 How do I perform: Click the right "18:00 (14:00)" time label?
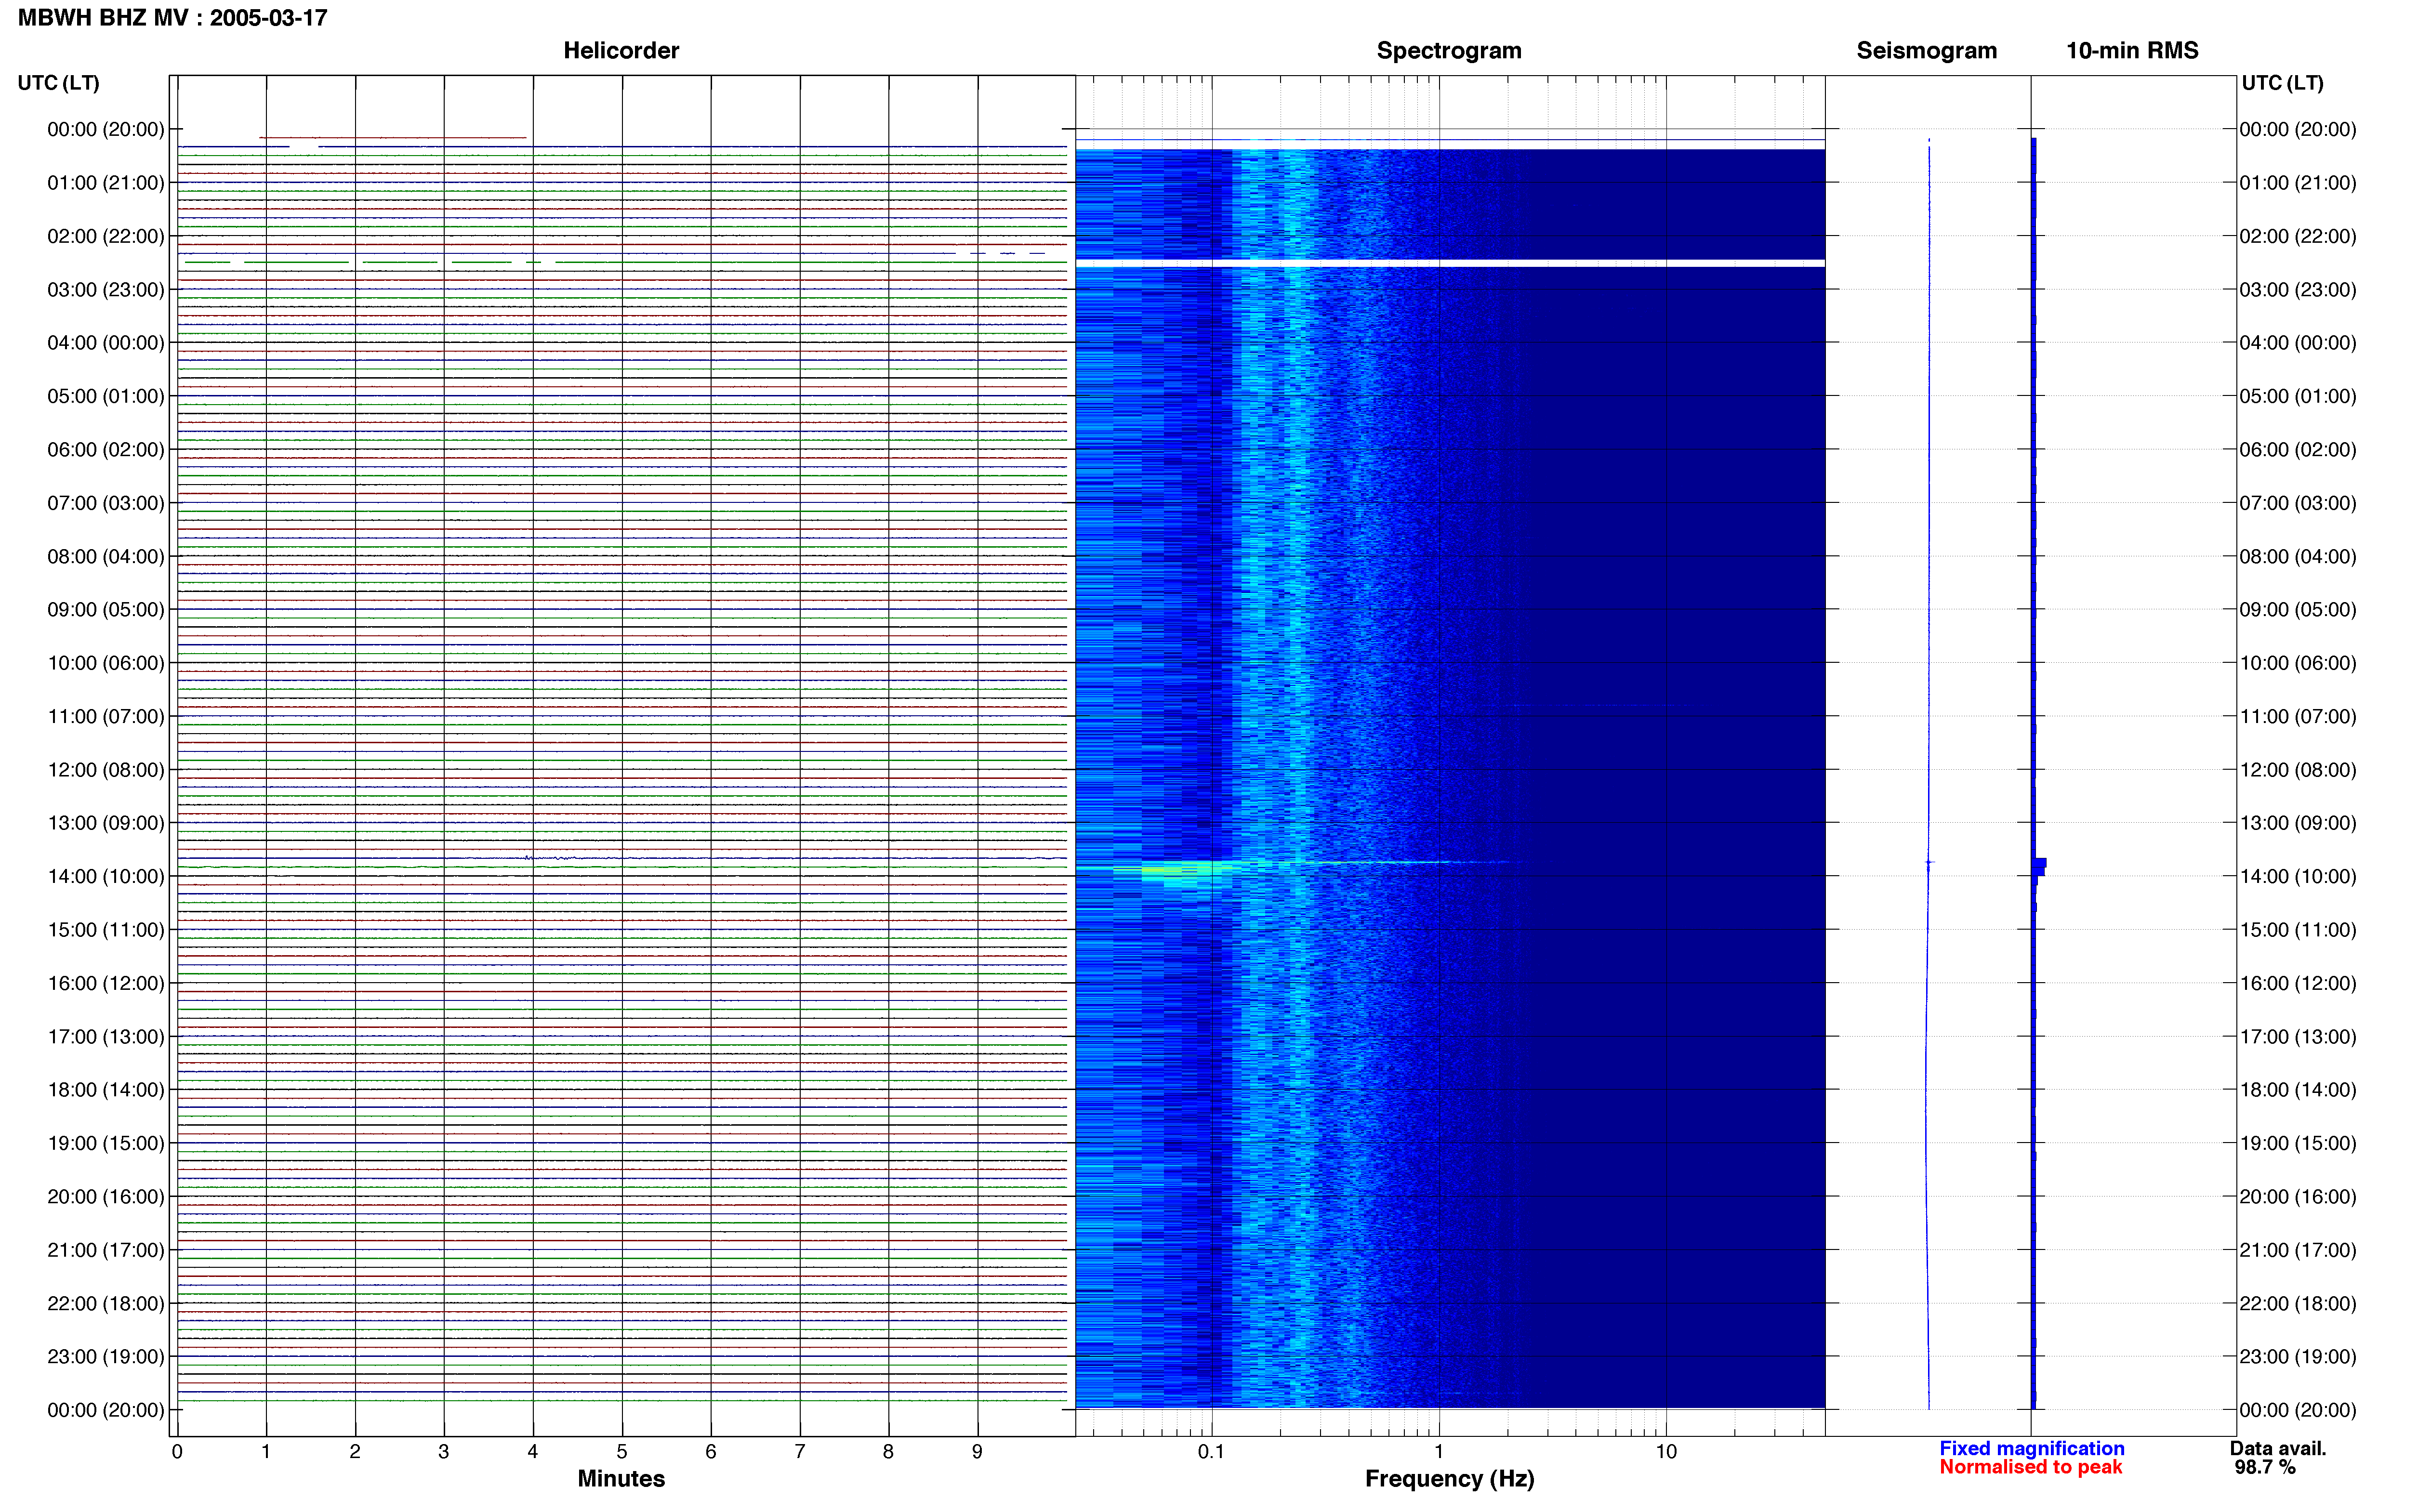2298,1090
